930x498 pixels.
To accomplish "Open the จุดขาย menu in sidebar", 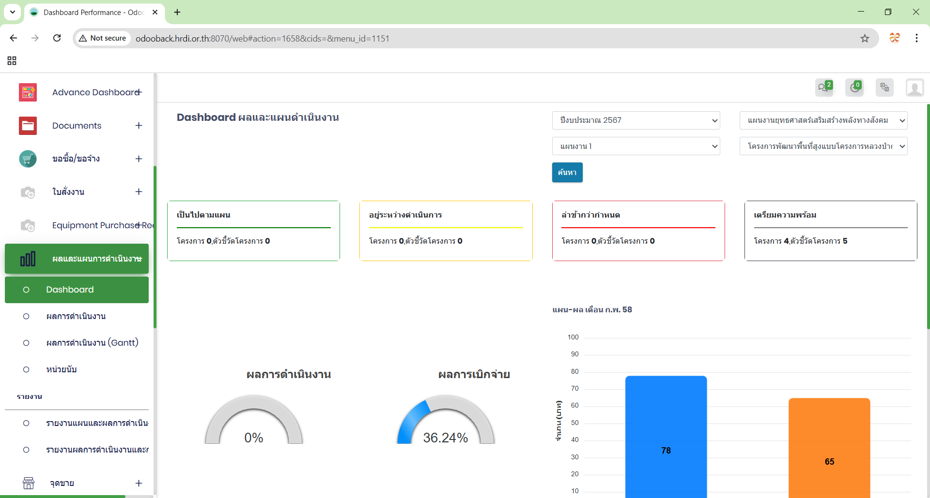I will click(62, 483).
